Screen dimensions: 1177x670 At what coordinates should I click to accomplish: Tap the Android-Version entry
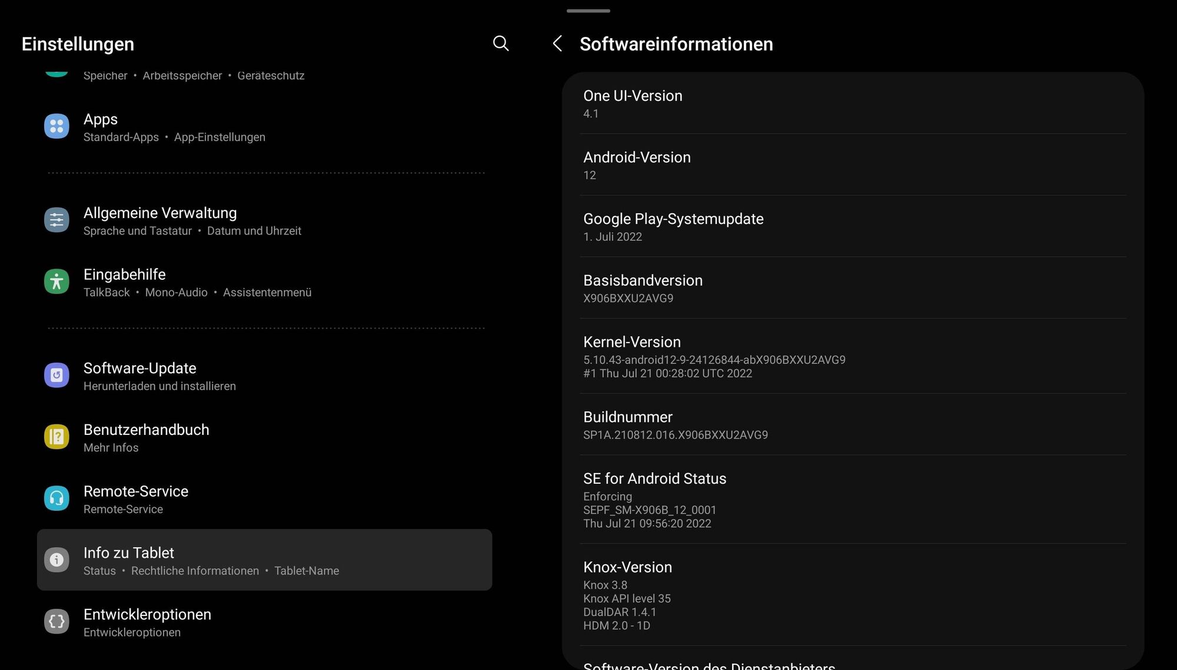(x=852, y=165)
